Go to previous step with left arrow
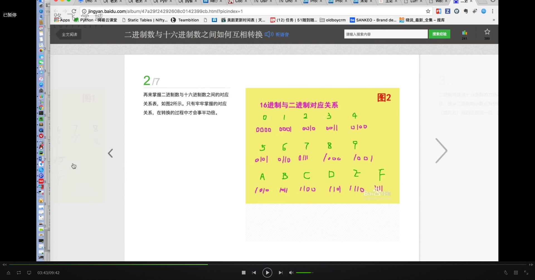This screenshot has width=535, height=280. point(110,153)
